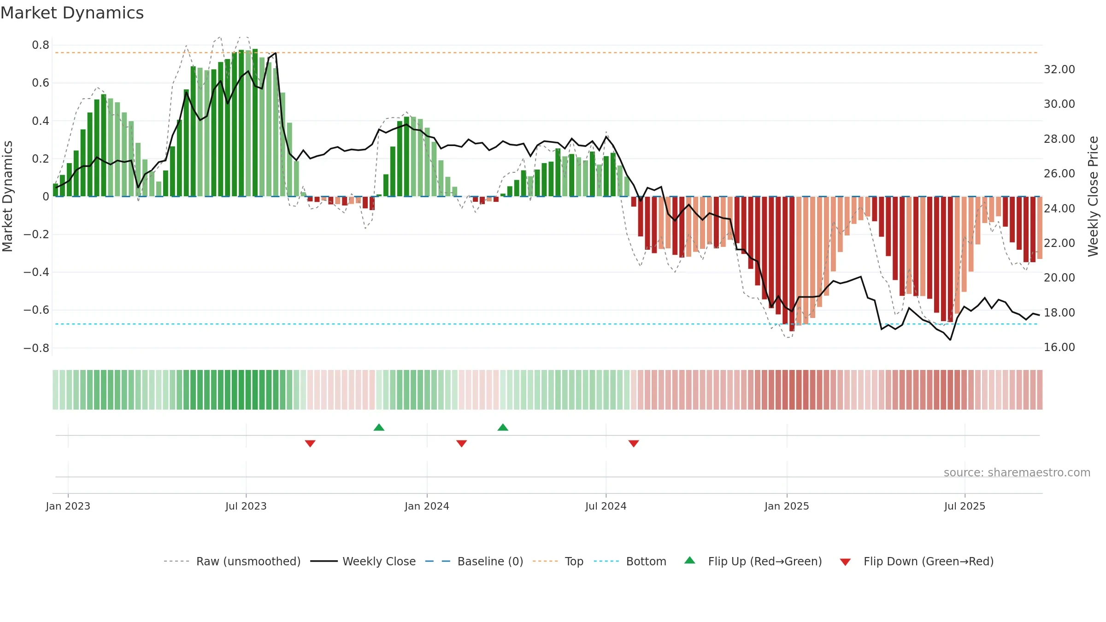The width and height of the screenshot is (1106, 622).
Task: Click the 0.8 left axis tick
Action: (41, 45)
